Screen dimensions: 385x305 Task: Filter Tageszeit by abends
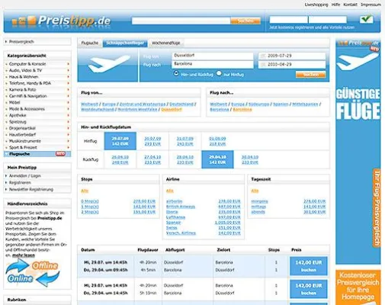(258, 212)
